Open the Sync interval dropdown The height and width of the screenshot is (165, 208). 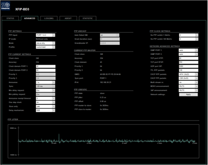pos(45,86)
